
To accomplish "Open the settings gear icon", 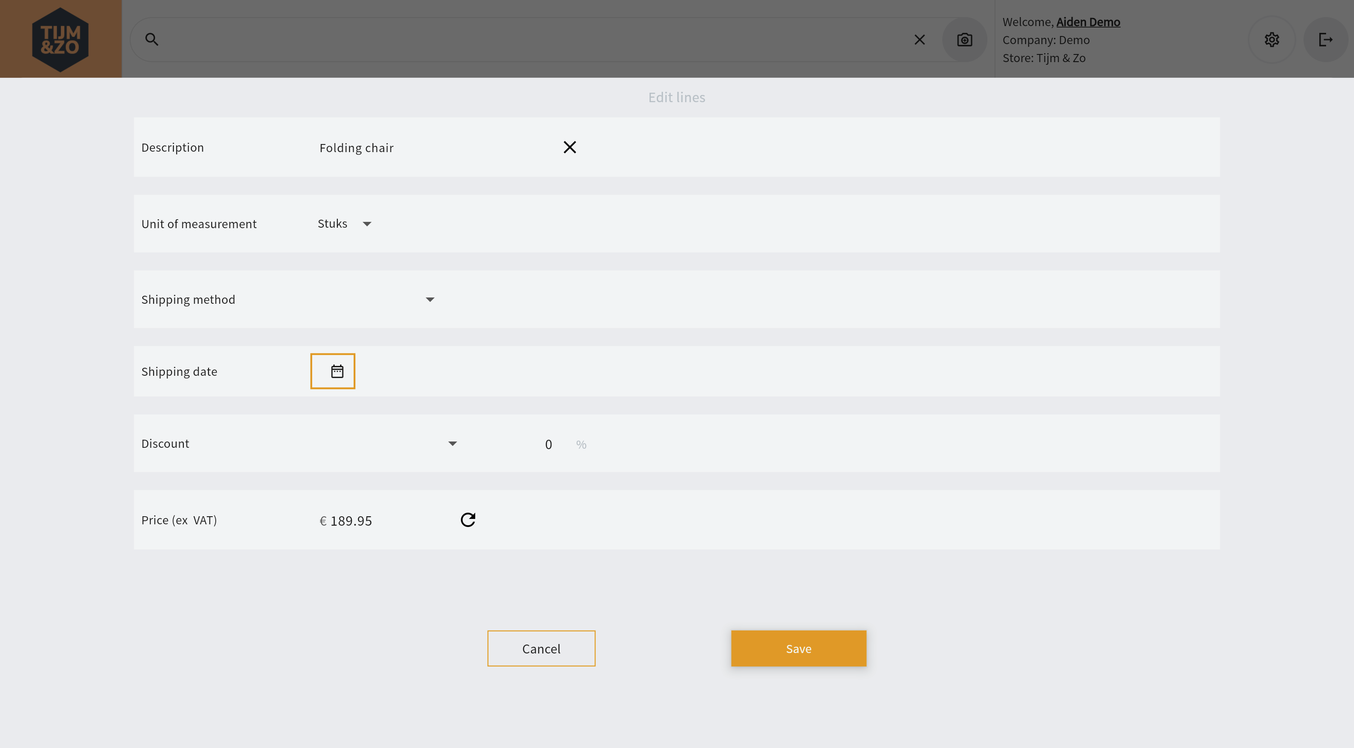I will point(1272,40).
